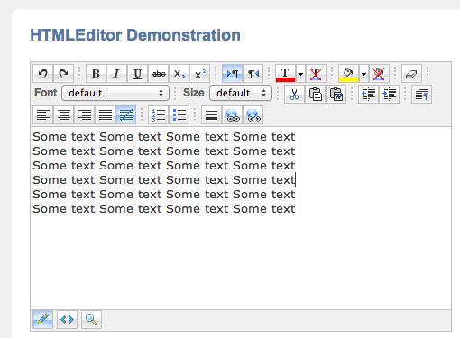Apply superscript formatting
Image resolution: width=460 pixels, height=338 pixels.
point(200,73)
